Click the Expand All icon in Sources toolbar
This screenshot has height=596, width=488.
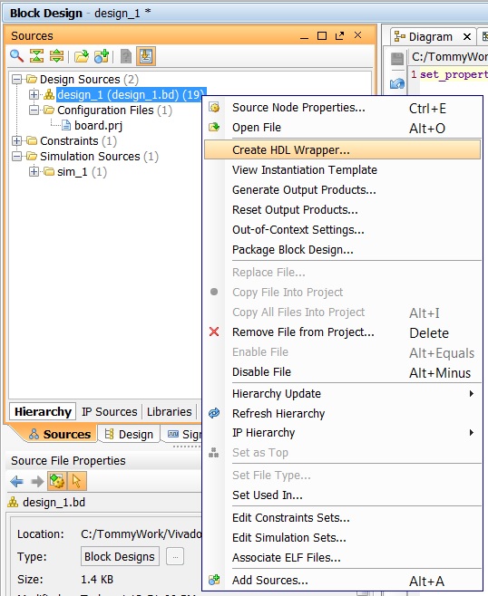pyautogui.click(x=57, y=56)
